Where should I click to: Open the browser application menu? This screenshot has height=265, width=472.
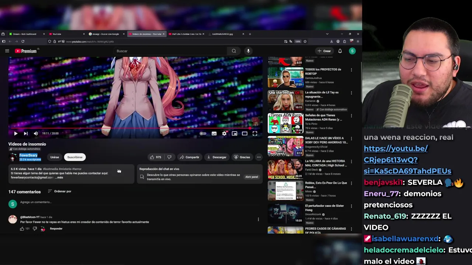(358, 42)
